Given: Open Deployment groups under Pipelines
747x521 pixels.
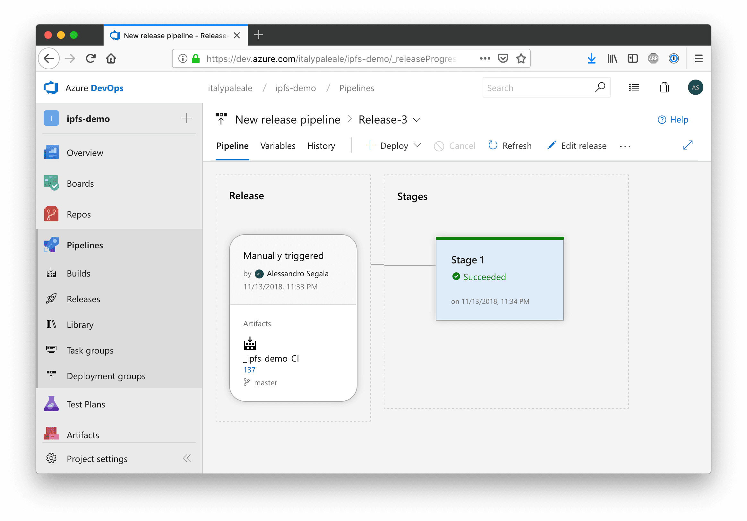Looking at the screenshot, I should [119, 376].
